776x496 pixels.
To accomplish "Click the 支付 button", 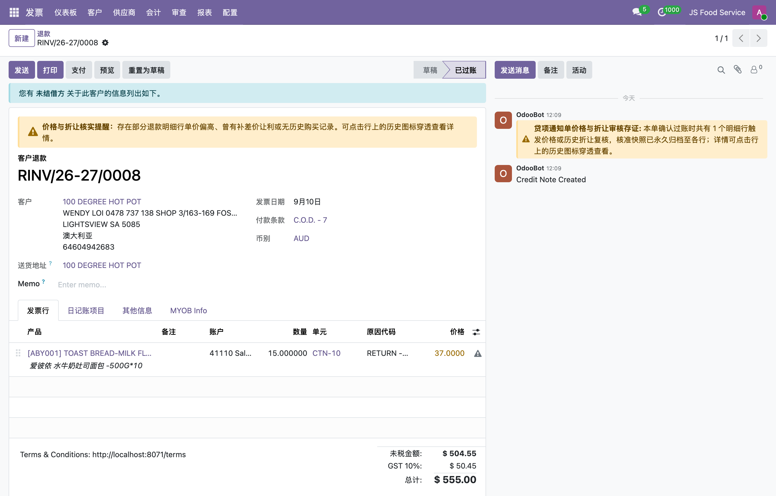I will [x=79, y=70].
